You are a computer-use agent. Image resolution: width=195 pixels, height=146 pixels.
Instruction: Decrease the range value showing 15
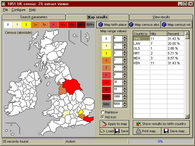click(x=124, y=92)
